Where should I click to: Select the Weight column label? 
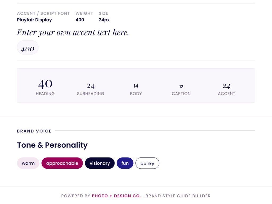(x=84, y=13)
